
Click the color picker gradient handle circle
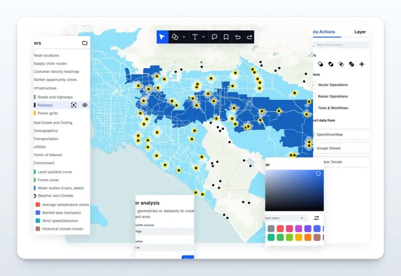coord(318,174)
